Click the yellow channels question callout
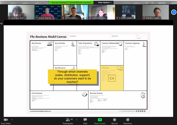Image resolution: width=177 pixels, height=125 pixels. (72, 77)
